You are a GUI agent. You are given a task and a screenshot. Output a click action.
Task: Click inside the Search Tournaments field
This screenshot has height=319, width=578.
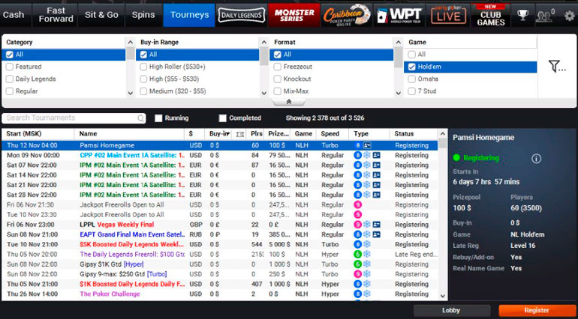point(71,118)
